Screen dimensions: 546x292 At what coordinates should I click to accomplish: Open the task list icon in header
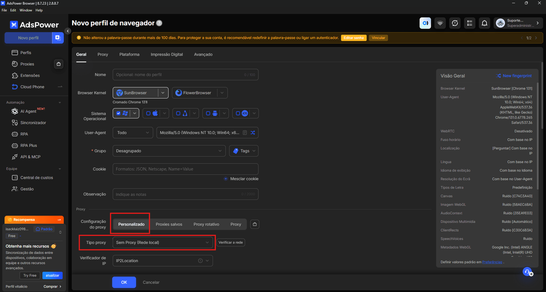[470, 23]
